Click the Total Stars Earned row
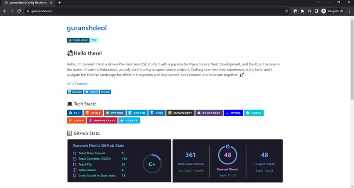Viewport: 354px width, 188px height. (x=98, y=153)
